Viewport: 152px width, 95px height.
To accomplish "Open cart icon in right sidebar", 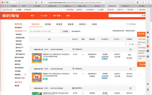I will [148, 37].
